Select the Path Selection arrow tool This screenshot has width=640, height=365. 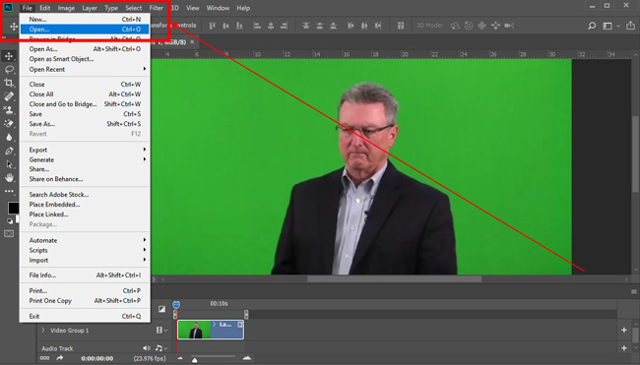coord(9,164)
